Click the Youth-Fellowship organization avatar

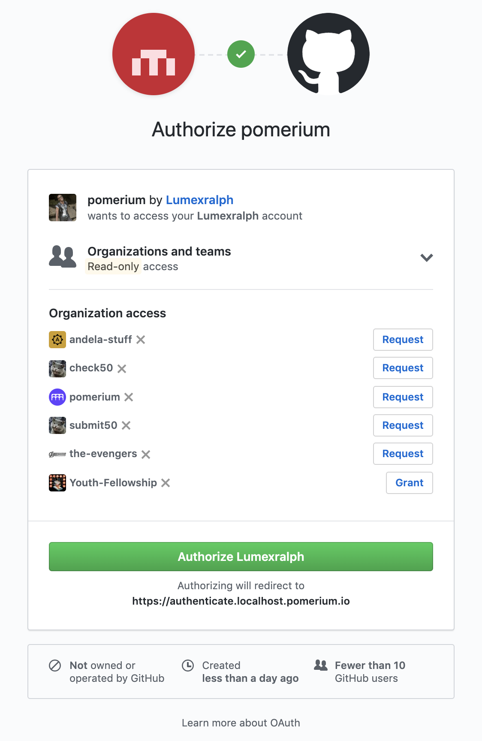[x=57, y=482]
